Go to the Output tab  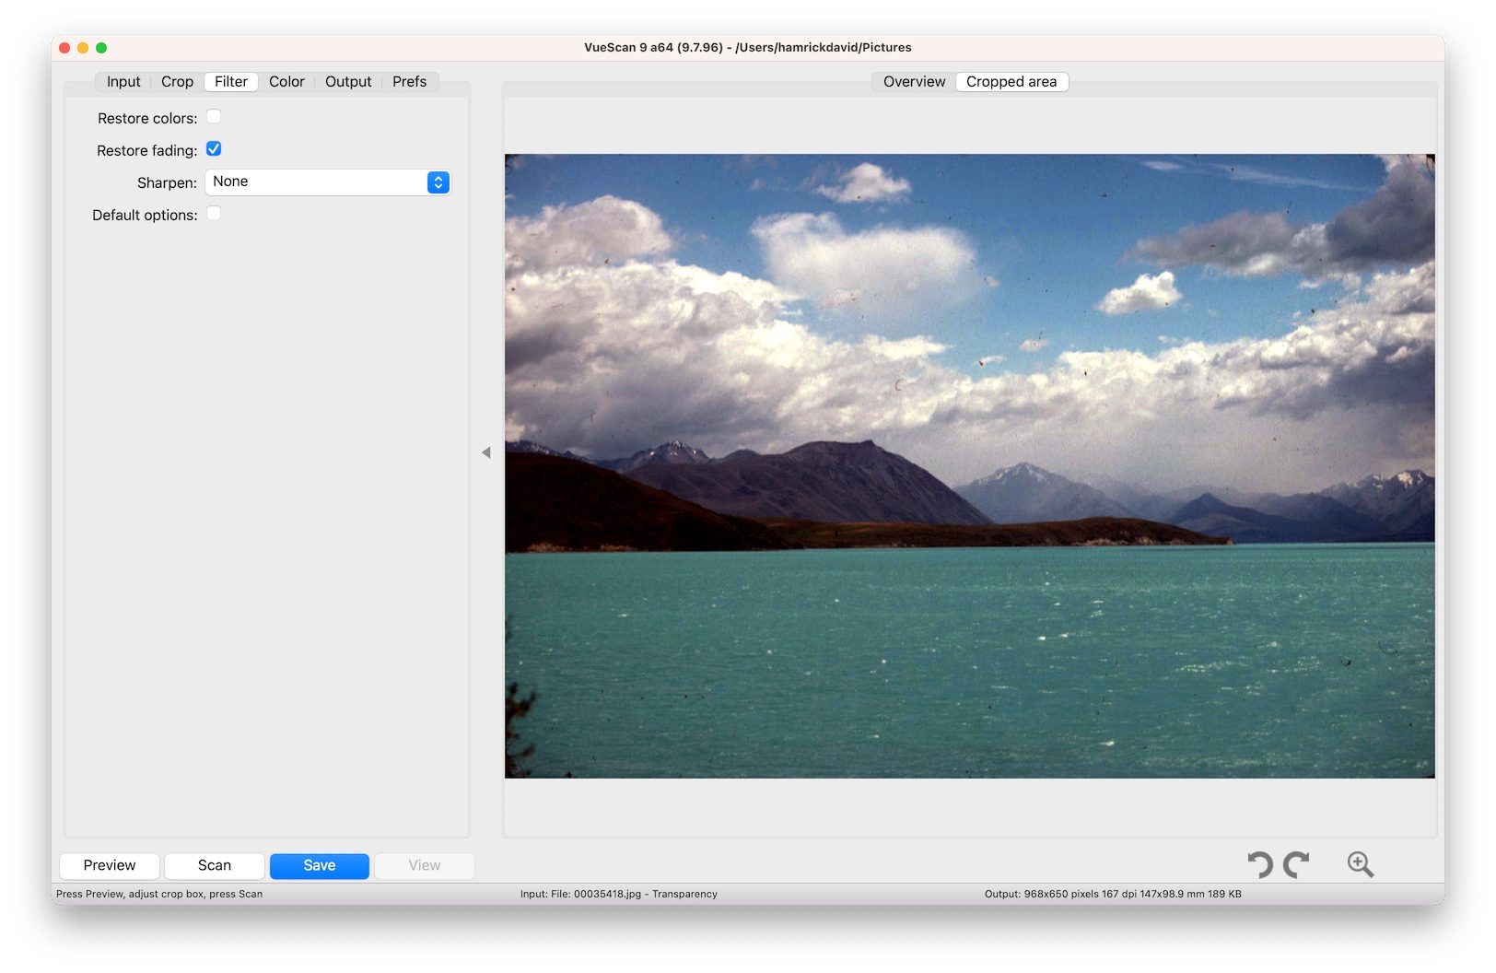[x=348, y=82]
